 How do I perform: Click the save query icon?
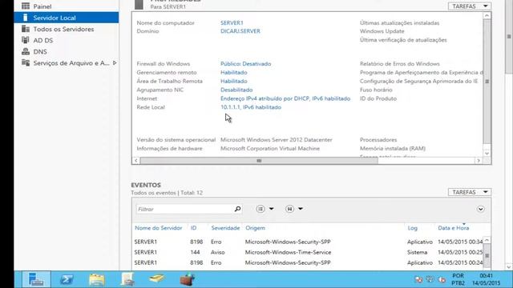click(x=289, y=209)
